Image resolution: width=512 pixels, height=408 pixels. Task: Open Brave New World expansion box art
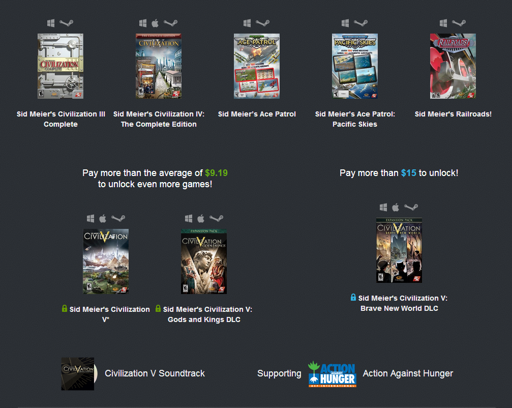click(399, 250)
